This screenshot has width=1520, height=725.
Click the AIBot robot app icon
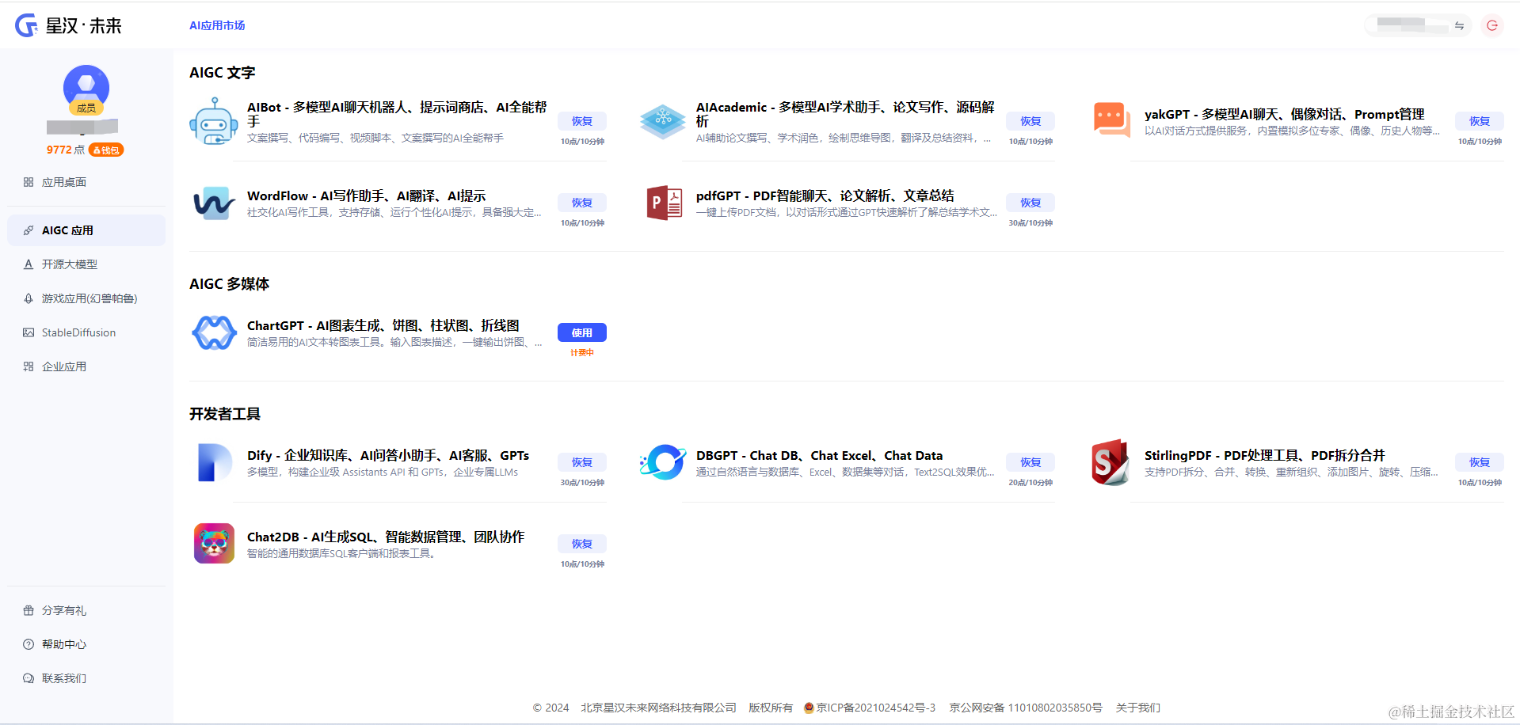pos(214,121)
